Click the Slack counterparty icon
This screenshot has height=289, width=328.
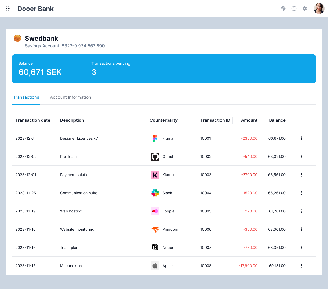pos(155,193)
